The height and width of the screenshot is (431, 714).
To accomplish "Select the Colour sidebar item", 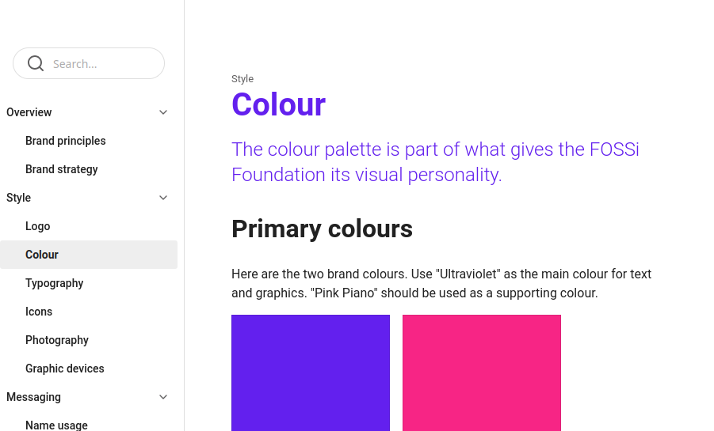I will click(x=42, y=255).
